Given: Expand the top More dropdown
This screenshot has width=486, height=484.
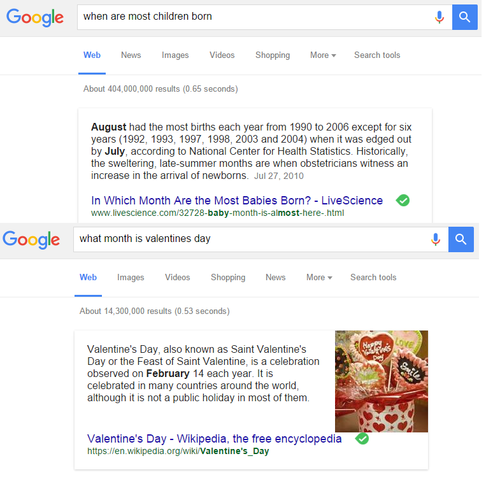Looking at the screenshot, I should [x=323, y=55].
